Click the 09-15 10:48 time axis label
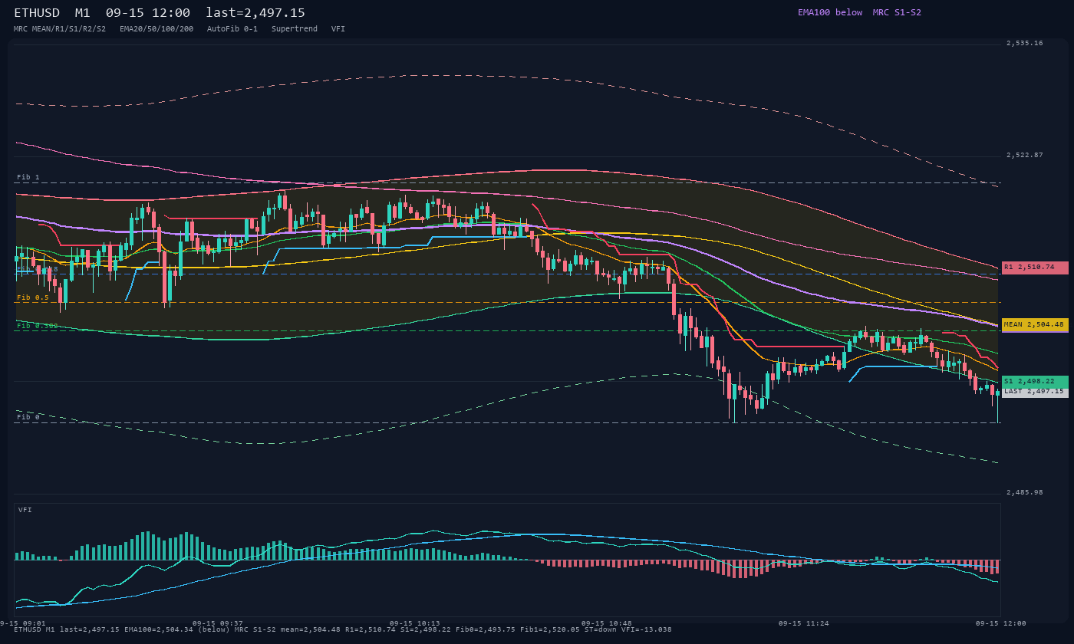 tap(607, 623)
